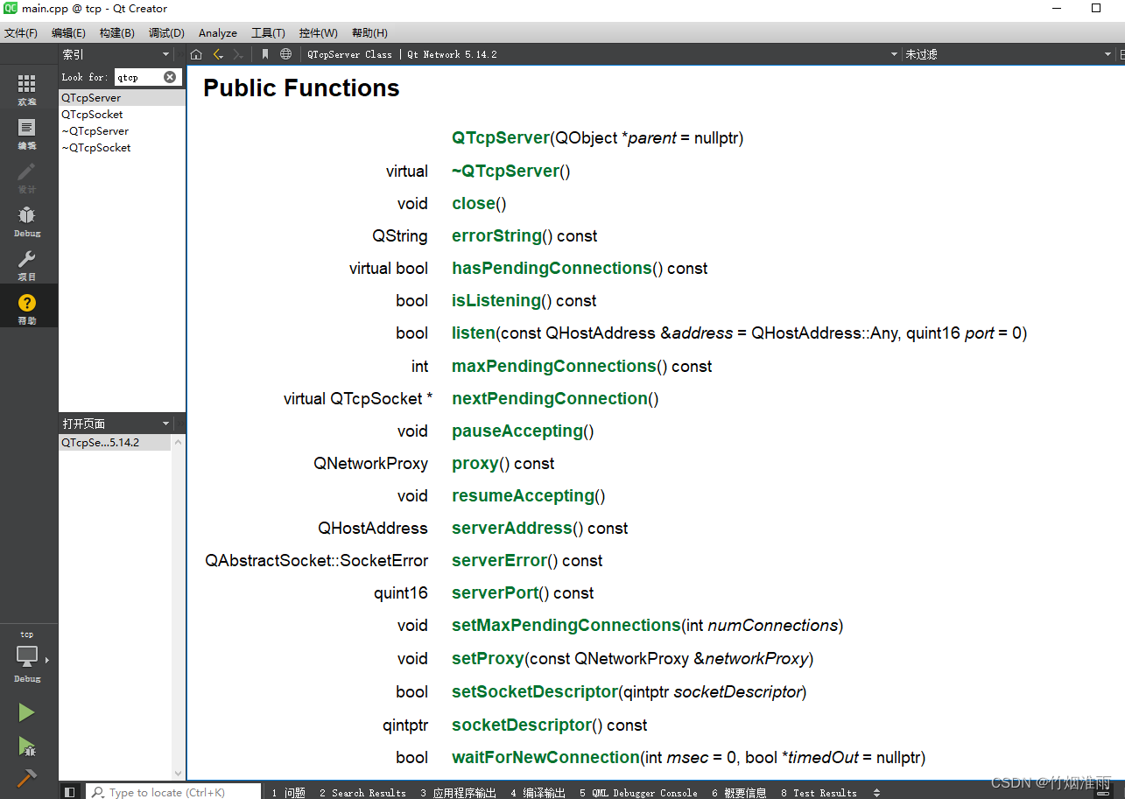Navigate forward with the greyed arrow
This screenshot has width=1125, height=799.
238,54
